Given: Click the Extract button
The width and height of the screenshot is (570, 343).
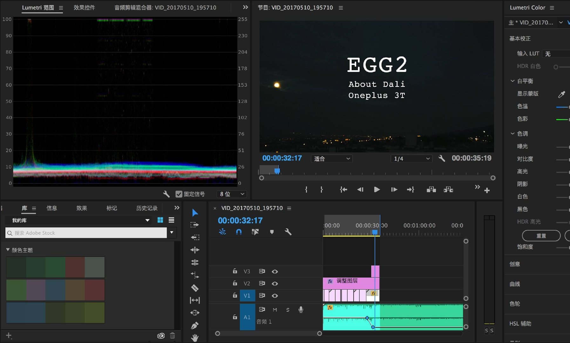Looking at the screenshot, I should point(448,190).
